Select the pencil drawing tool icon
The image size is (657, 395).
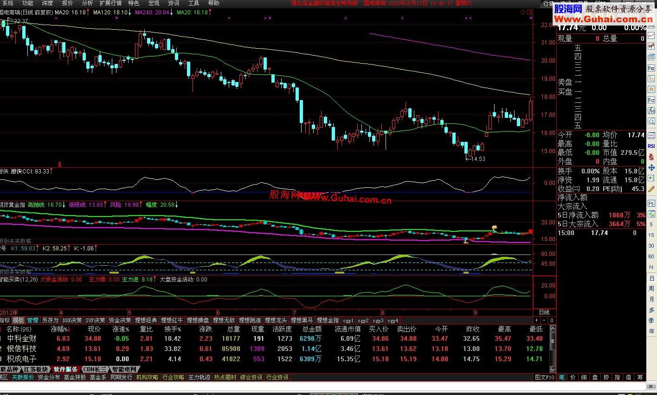pyautogui.click(x=651, y=188)
